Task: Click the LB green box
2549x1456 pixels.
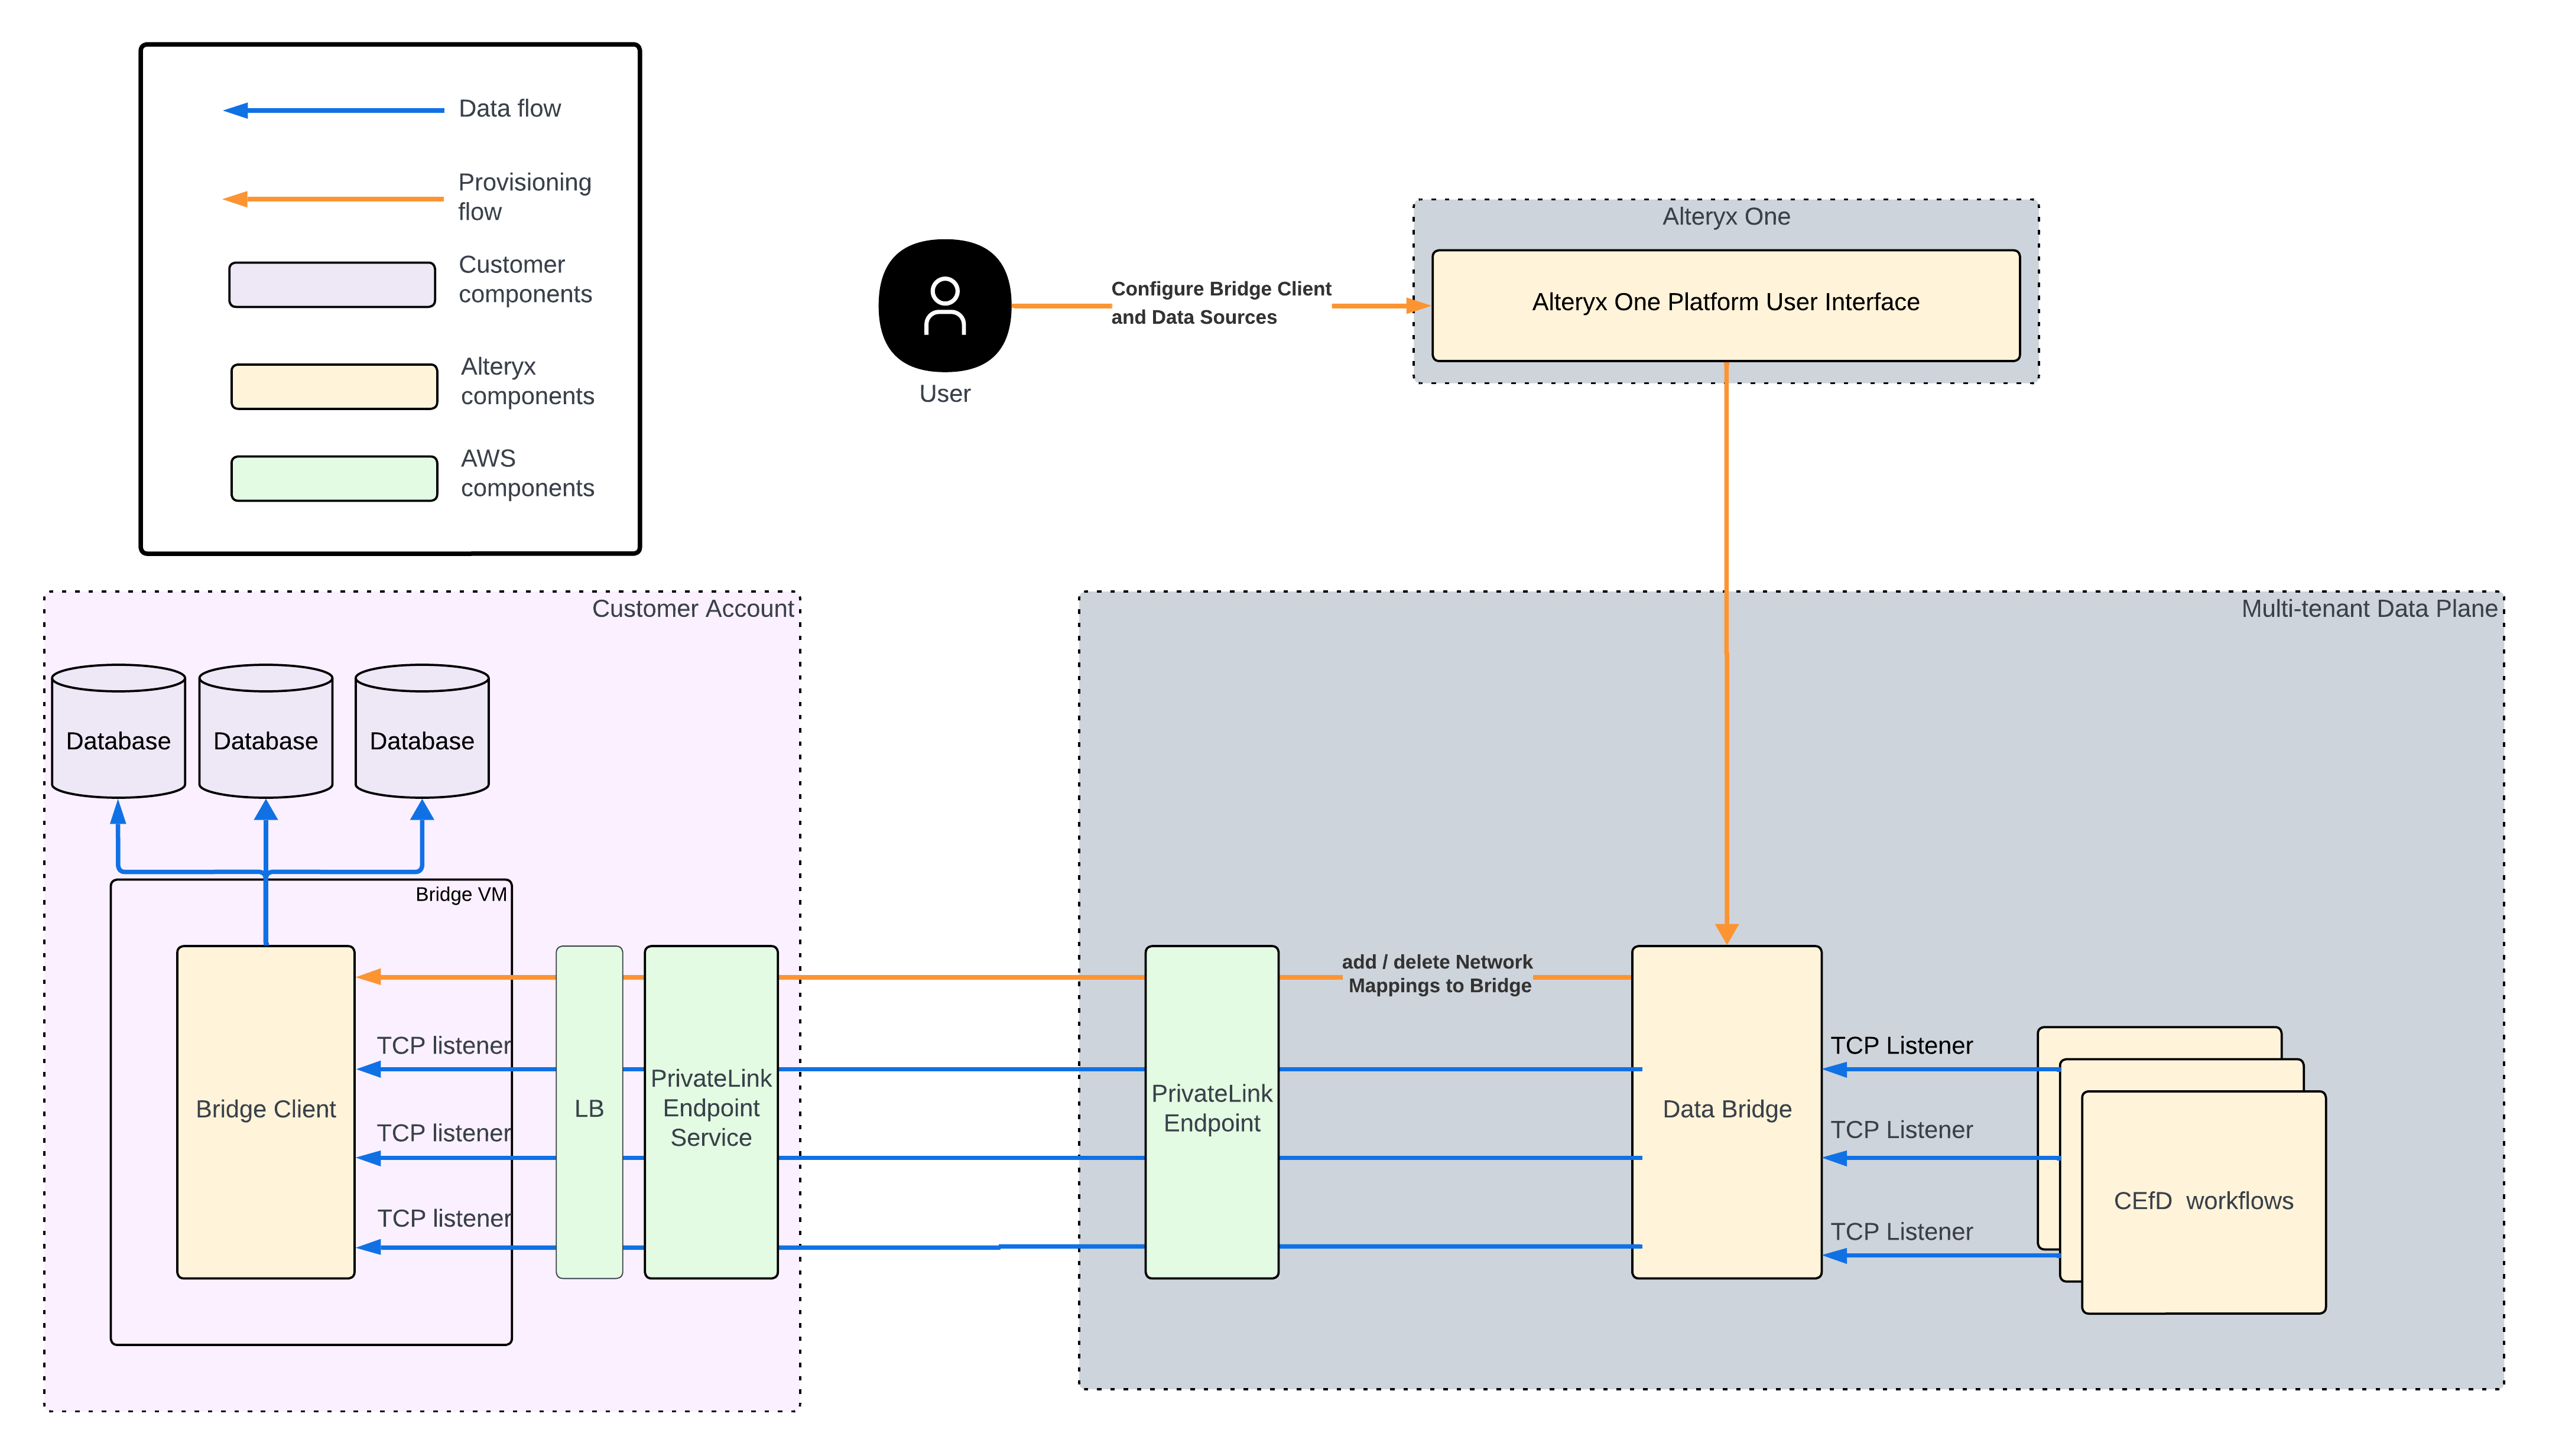Action: (x=589, y=1108)
